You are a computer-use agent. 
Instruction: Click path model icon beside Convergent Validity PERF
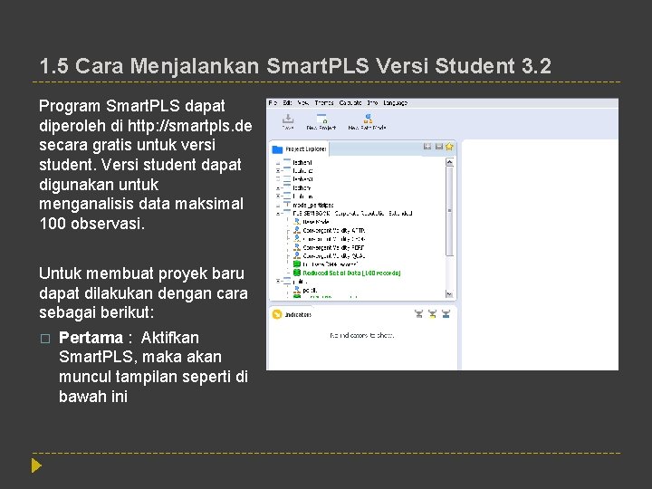(297, 247)
